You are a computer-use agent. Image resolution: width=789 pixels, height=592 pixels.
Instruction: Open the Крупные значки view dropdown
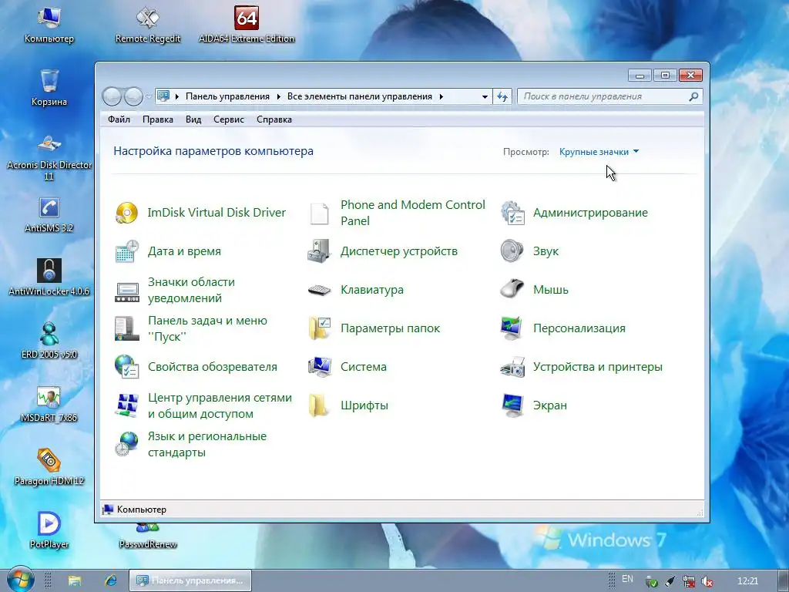(x=599, y=152)
